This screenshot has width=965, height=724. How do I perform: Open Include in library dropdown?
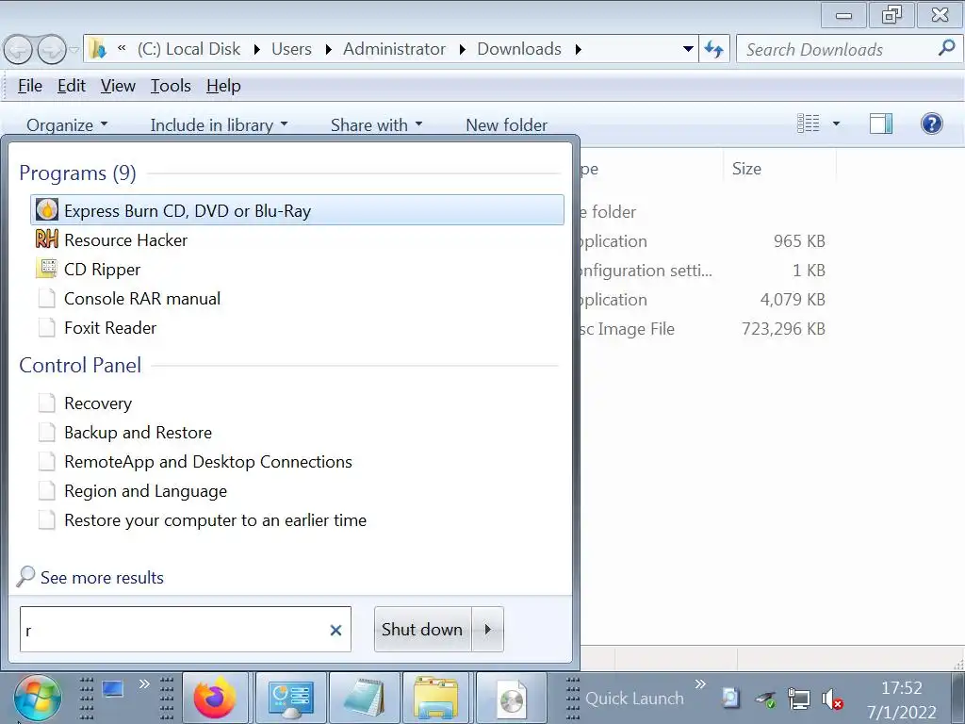tap(219, 125)
